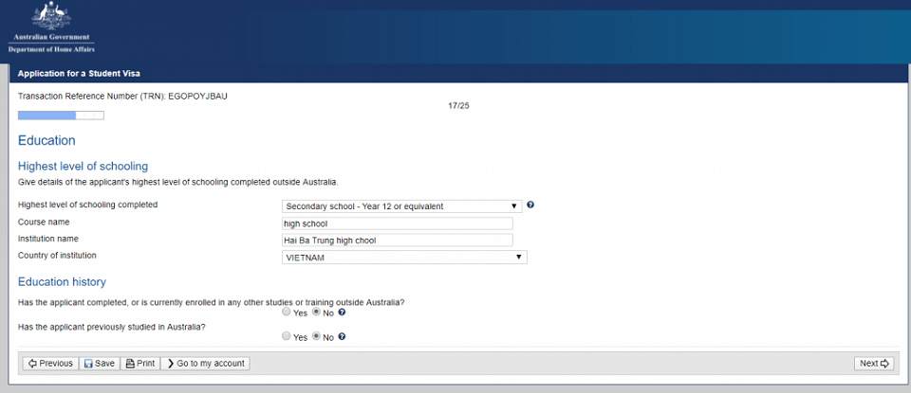Click the Institution name text field
The height and width of the screenshot is (393, 911).
[x=397, y=241]
